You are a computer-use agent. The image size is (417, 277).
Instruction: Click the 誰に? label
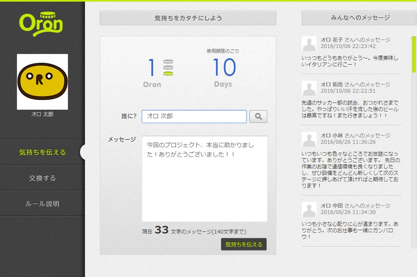point(129,116)
